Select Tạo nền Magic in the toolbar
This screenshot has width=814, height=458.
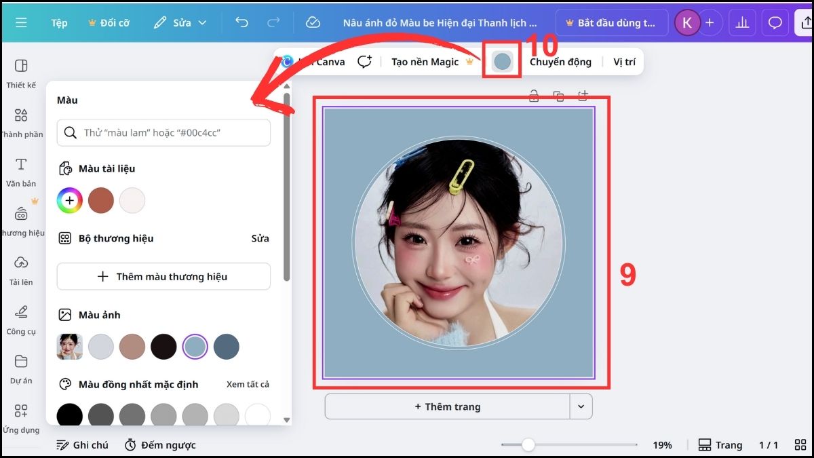[427, 61]
